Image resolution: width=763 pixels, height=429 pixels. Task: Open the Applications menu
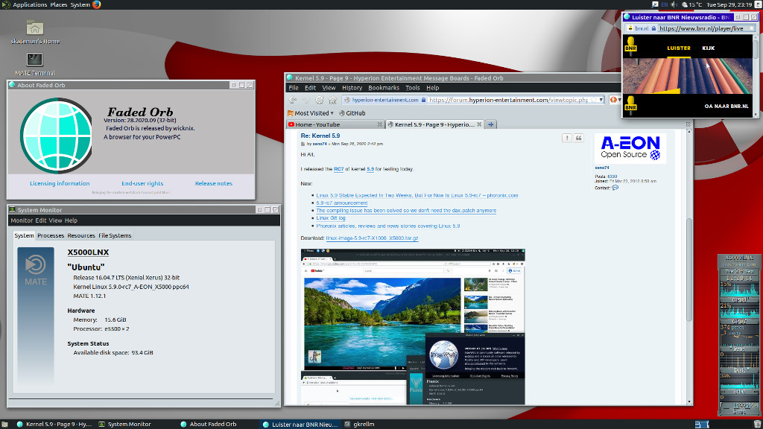[30, 4]
